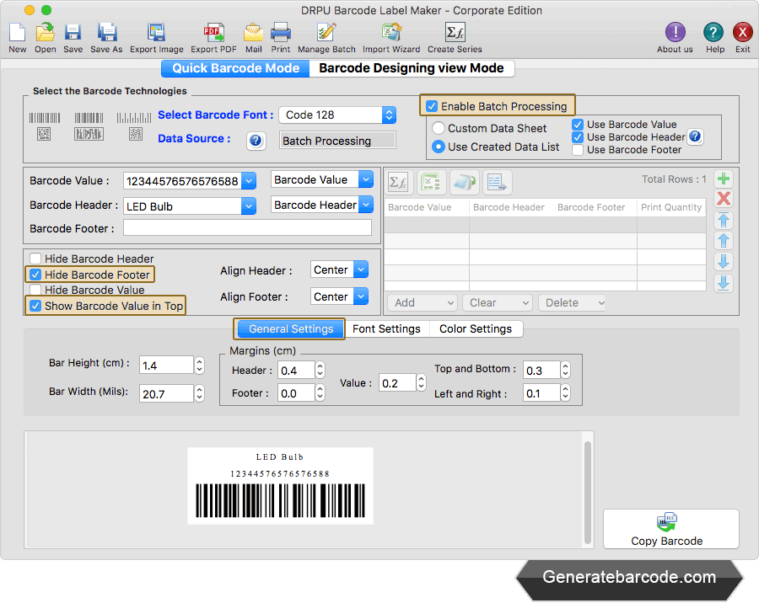
Task: Enable Use Barcode Footer checkbox
Action: pos(578,150)
